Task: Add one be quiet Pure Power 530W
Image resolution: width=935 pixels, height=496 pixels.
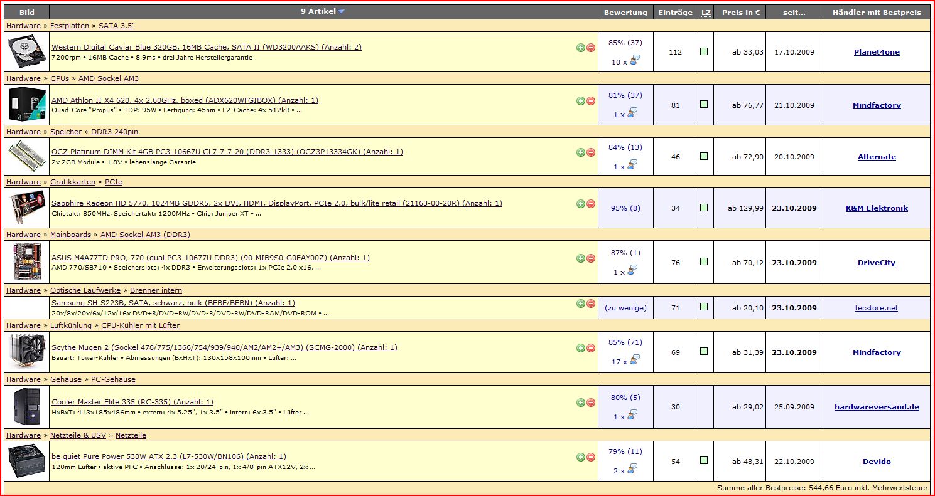Action: 581,457
